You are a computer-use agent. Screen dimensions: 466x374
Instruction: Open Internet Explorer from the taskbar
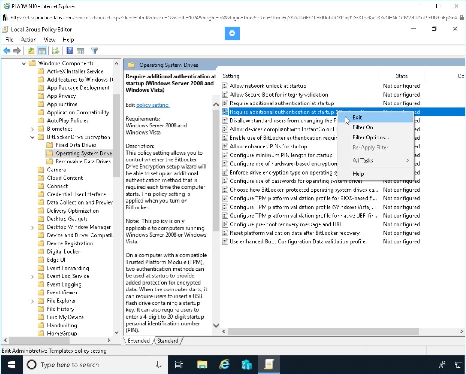tap(225, 365)
